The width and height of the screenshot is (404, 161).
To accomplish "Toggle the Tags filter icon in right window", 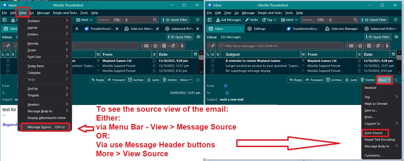I will click(377, 46).
